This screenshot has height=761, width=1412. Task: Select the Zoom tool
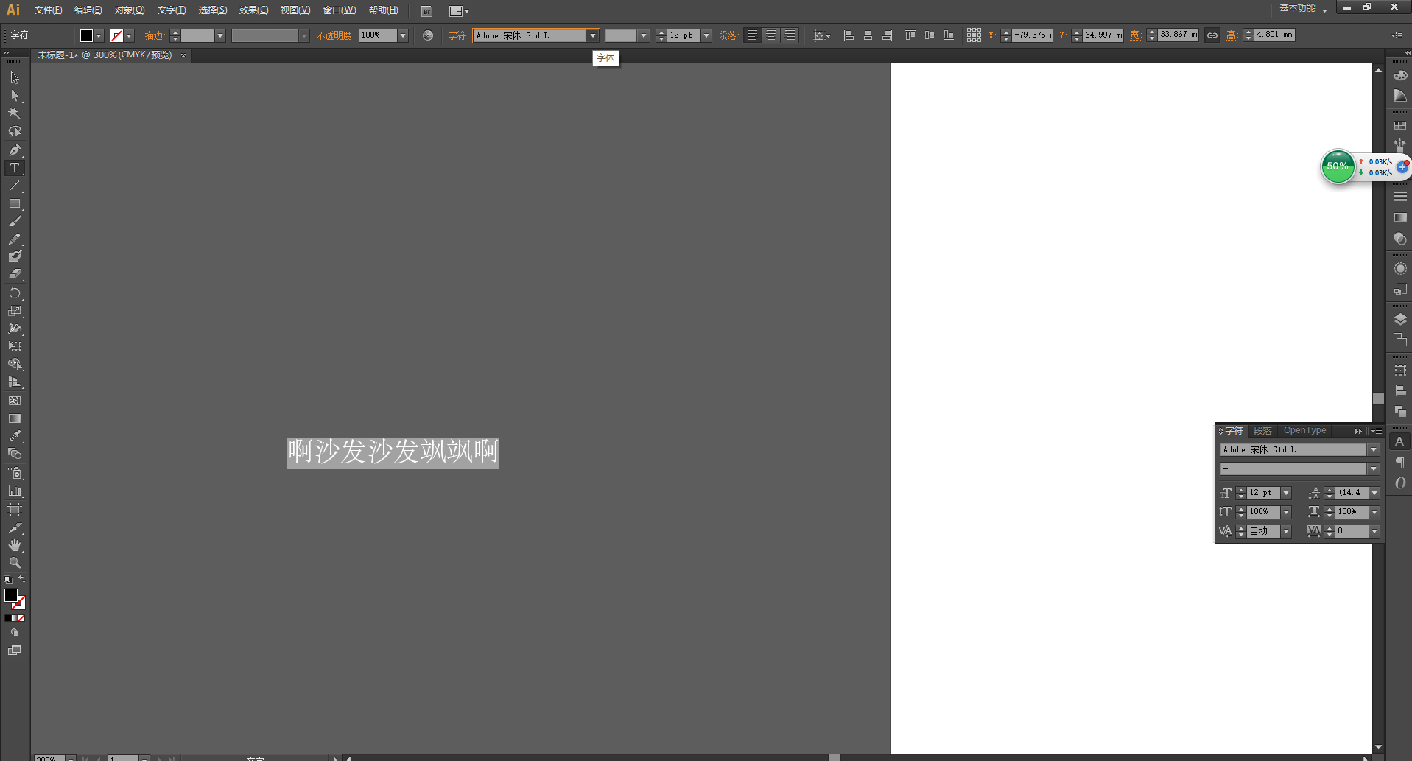pos(15,563)
